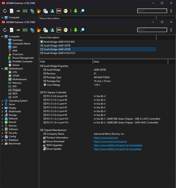
Task: Select CPU under Motherboard
Action: click(15, 72)
